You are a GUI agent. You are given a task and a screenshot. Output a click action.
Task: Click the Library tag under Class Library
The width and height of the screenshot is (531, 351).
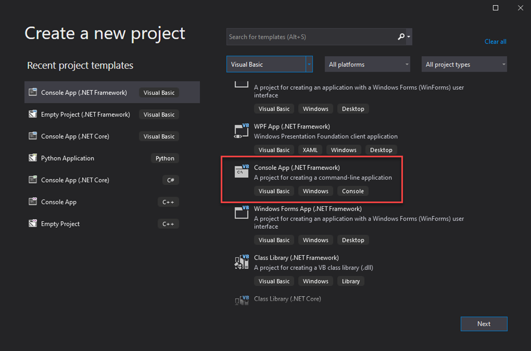tap(351, 281)
